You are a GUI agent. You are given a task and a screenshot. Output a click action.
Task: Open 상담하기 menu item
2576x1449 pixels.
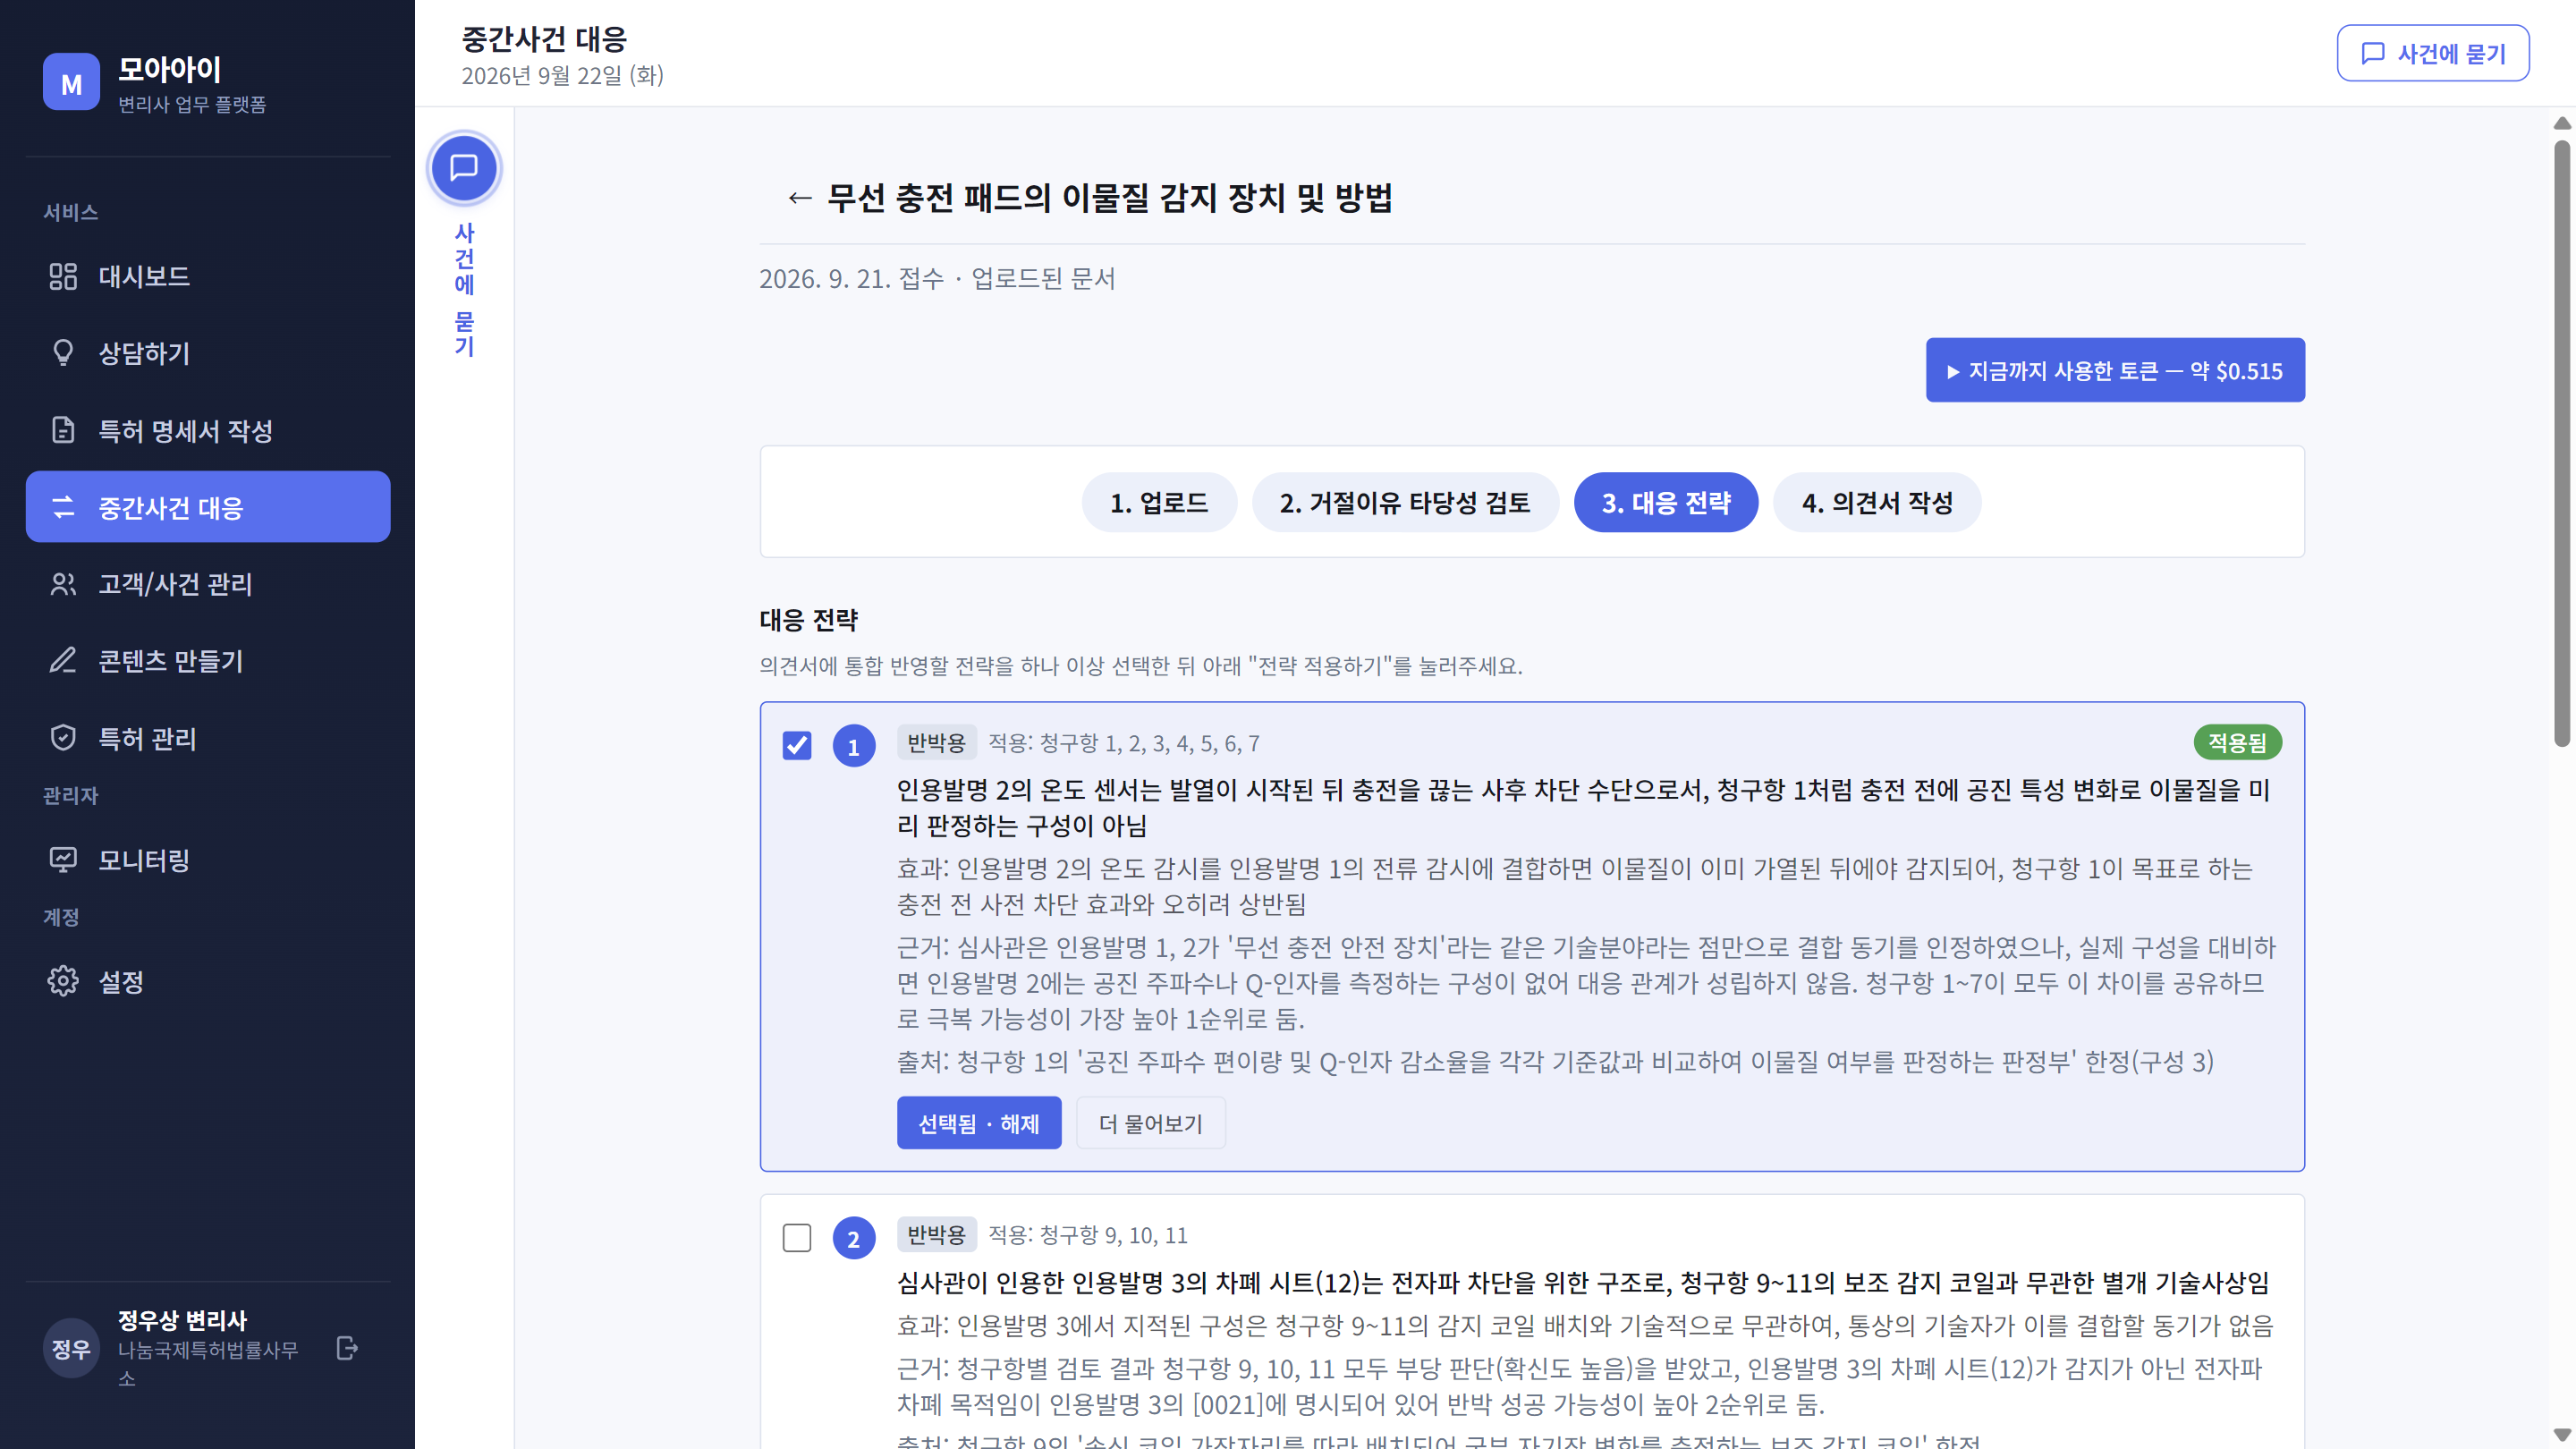[208, 353]
